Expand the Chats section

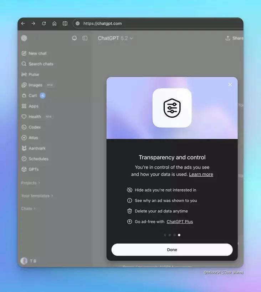click(28, 209)
